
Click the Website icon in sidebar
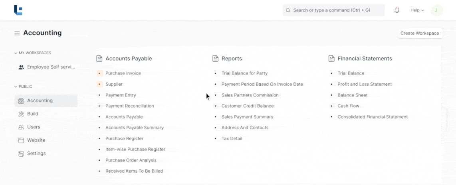point(21,140)
